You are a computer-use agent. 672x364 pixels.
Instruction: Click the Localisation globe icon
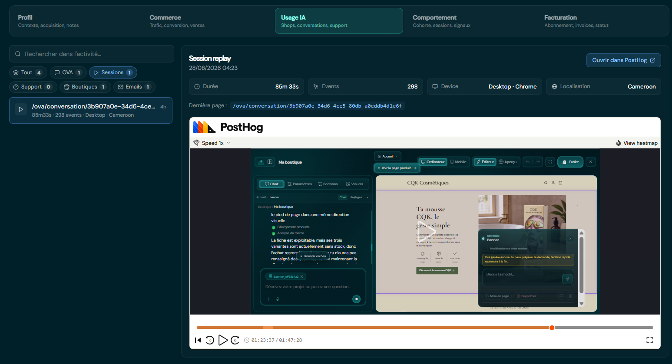click(554, 87)
